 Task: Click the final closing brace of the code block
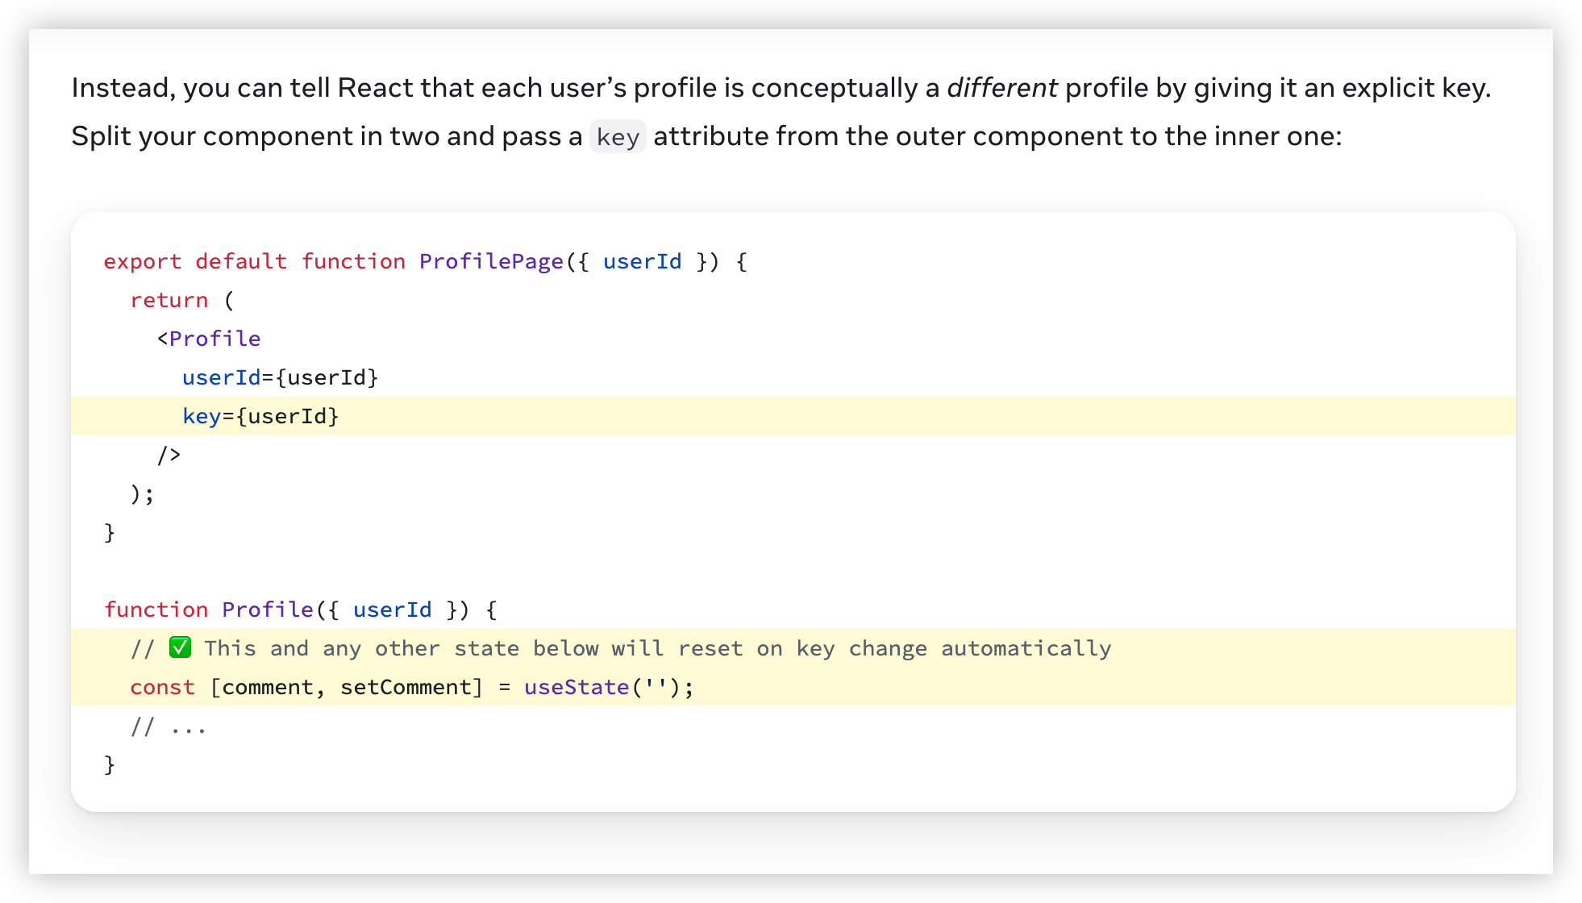[x=110, y=764]
